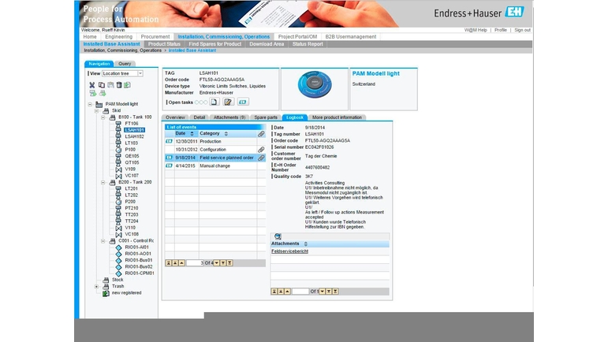Image resolution: width=608 pixels, height=342 pixels.
Task: Click the green-arrow icon beside the Delete icon
Action: pyautogui.click(x=127, y=85)
